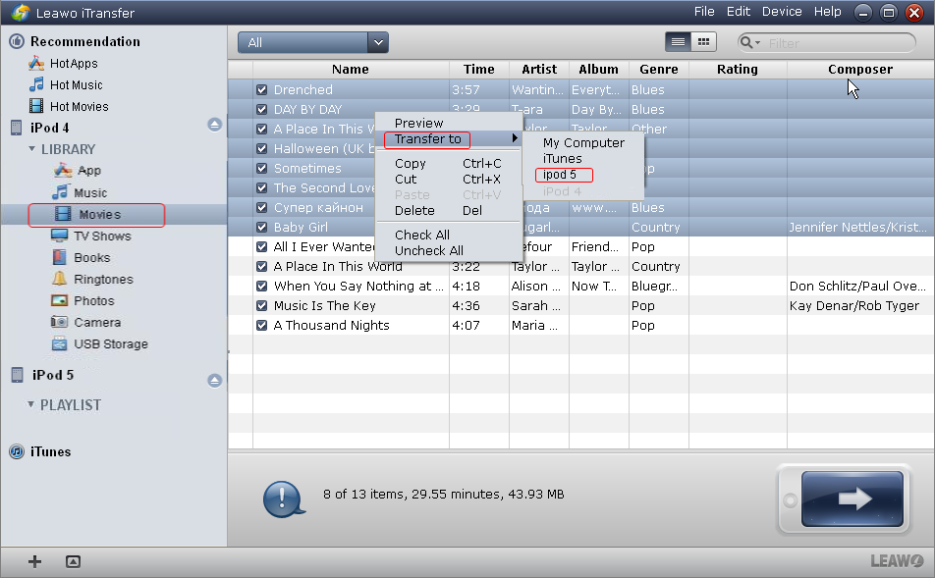This screenshot has height=578, width=935.
Task: Open the Device menu
Action: [782, 12]
